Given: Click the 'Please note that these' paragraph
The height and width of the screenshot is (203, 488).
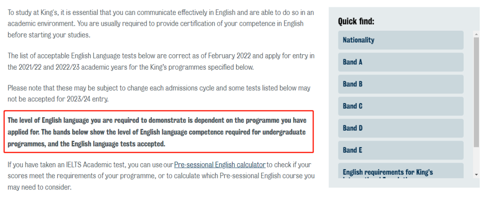Looking at the screenshot, I should tap(159, 94).
